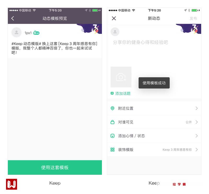The width and height of the screenshot is (209, 194).
Task: Expand the 对谁可见 chevron
Action: pos(197,122)
